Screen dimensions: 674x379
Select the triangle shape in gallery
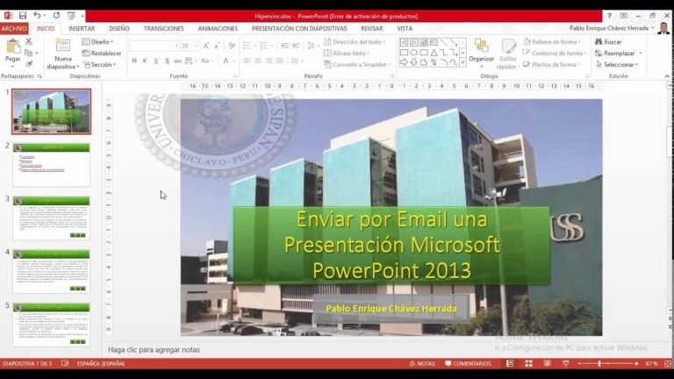pyautogui.click(x=434, y=53)
